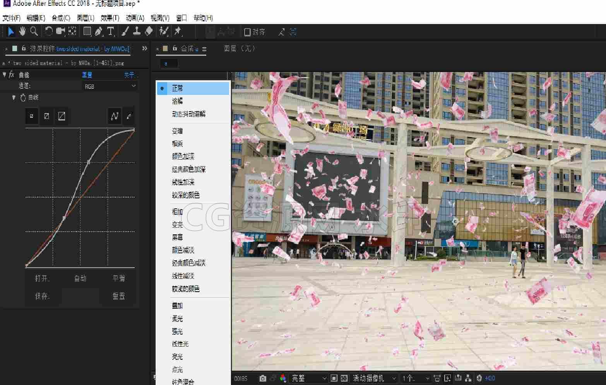The image size is (606, 385).
Task: Select the Selection arrow tool
Action: click(x=11, y=32)
